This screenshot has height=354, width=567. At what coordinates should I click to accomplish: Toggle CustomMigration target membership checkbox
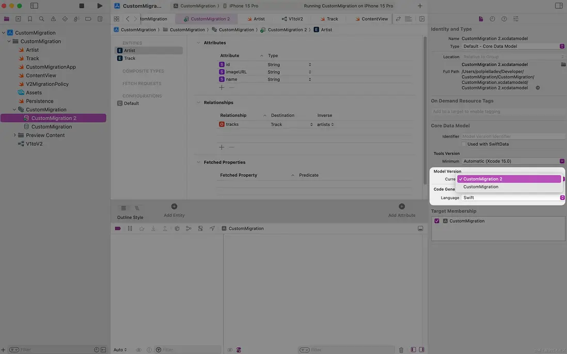point(437,221)
